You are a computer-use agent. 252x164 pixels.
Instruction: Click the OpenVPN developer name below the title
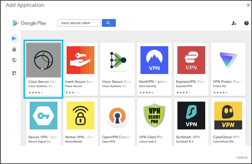(108, 142)
